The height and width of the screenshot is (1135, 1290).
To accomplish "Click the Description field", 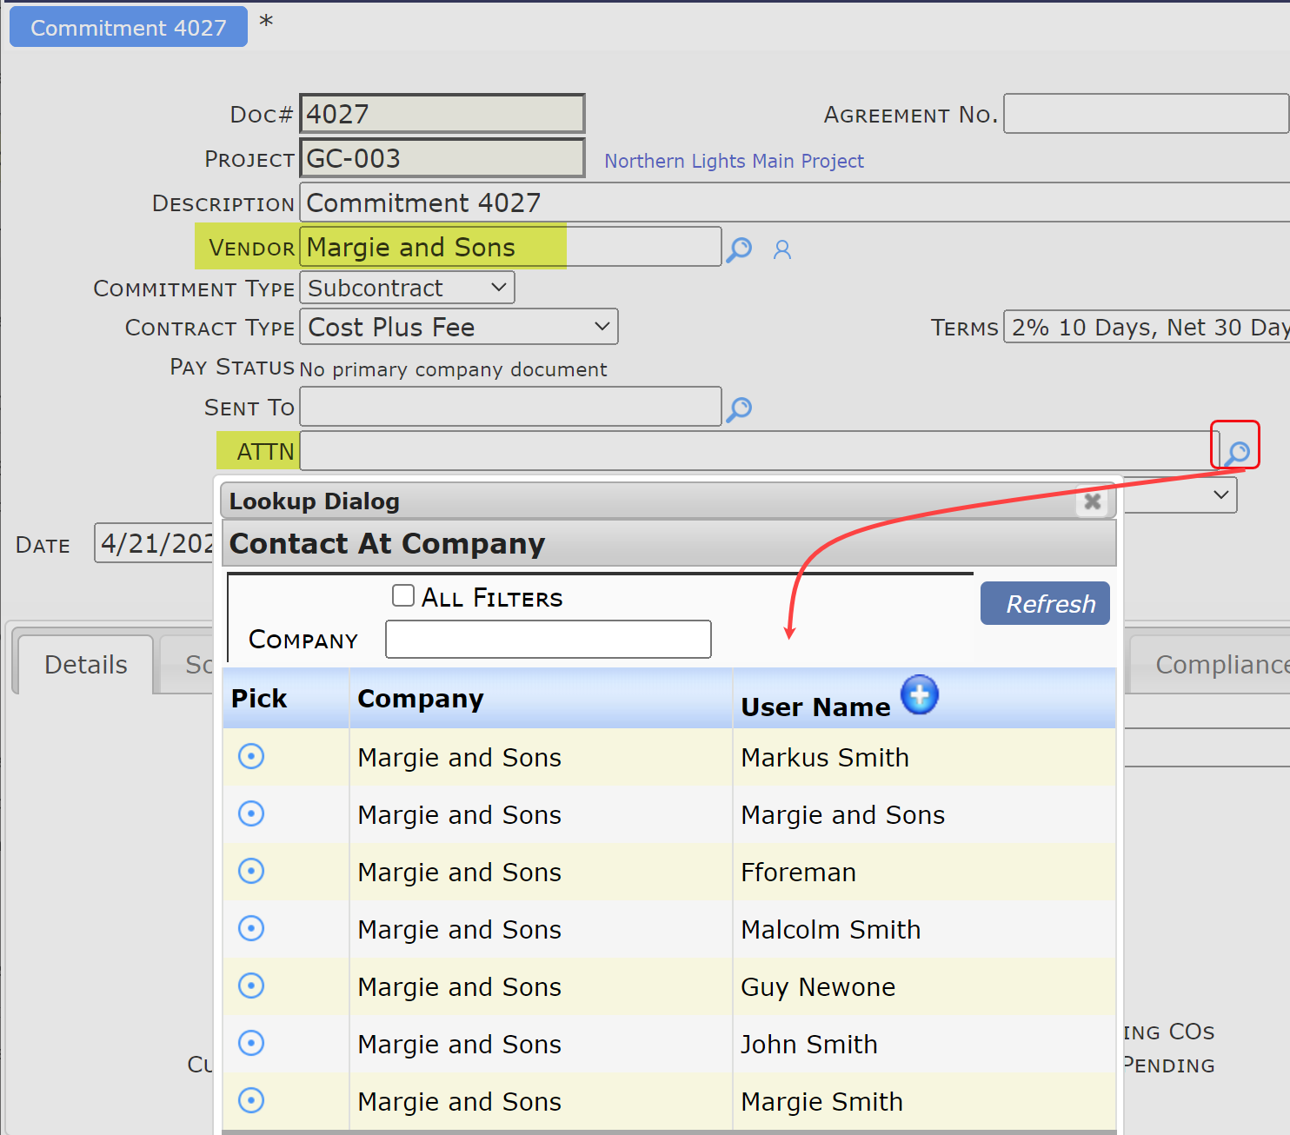I will 795,202.
